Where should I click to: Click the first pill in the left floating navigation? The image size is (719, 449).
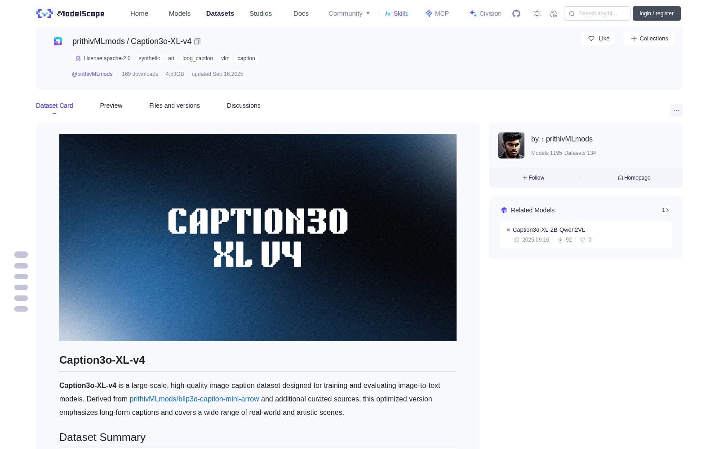click(x=21, y=255)
